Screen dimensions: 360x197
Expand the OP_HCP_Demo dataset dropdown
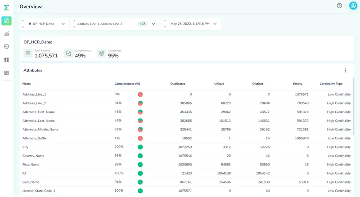point(63,24)
